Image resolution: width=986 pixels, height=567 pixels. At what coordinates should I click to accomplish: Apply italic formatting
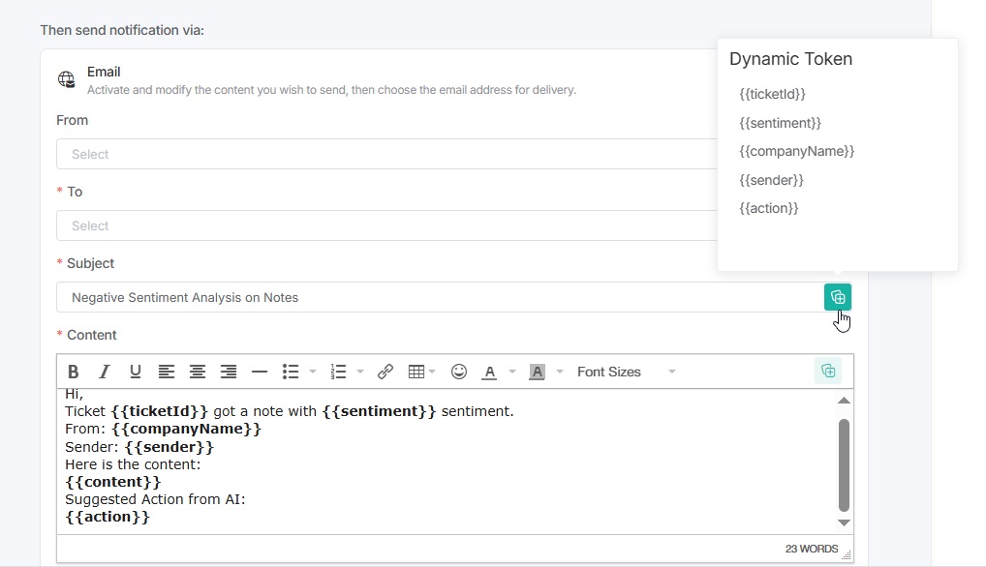click(x=104, y=372)
